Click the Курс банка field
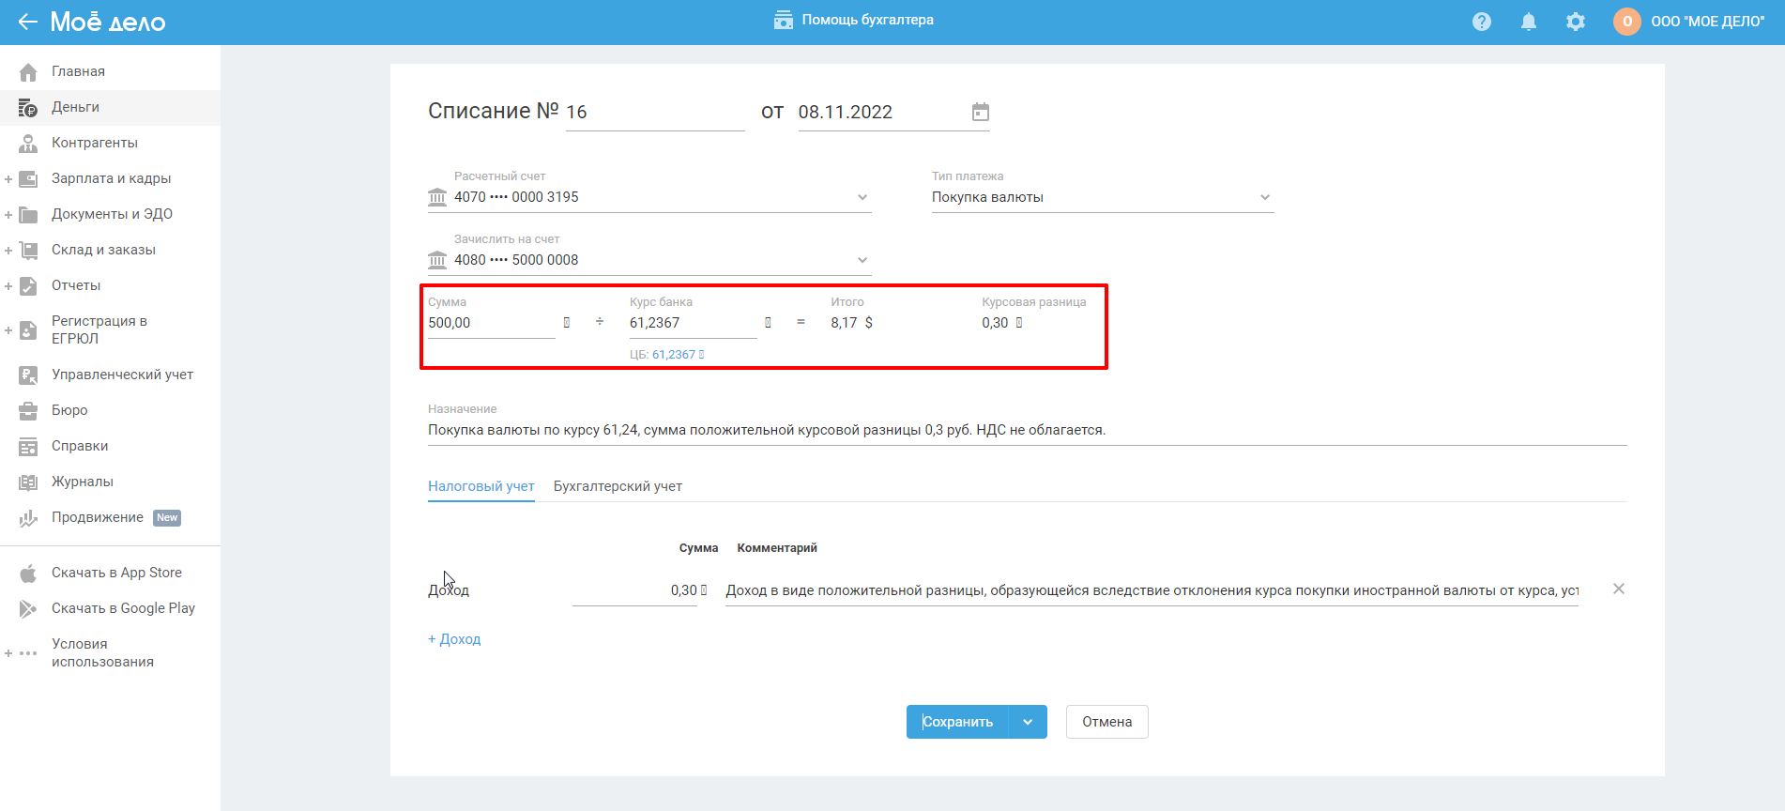The image size is (1785, 811). pyautogui.click(x=693, y=323)
